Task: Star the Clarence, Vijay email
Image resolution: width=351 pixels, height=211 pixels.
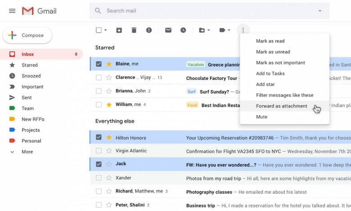Action: [x=108, y=78]
